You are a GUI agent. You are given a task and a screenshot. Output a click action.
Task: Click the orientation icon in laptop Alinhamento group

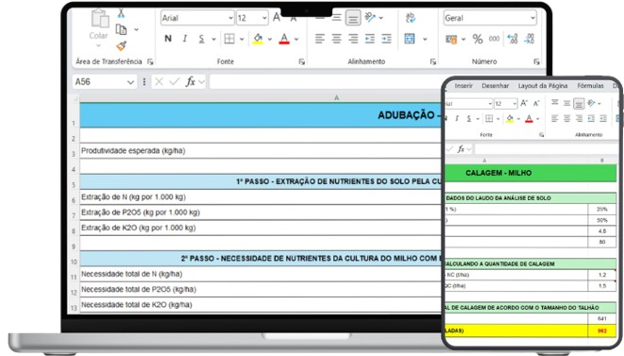pyautogui.click(x=370, y=17)
